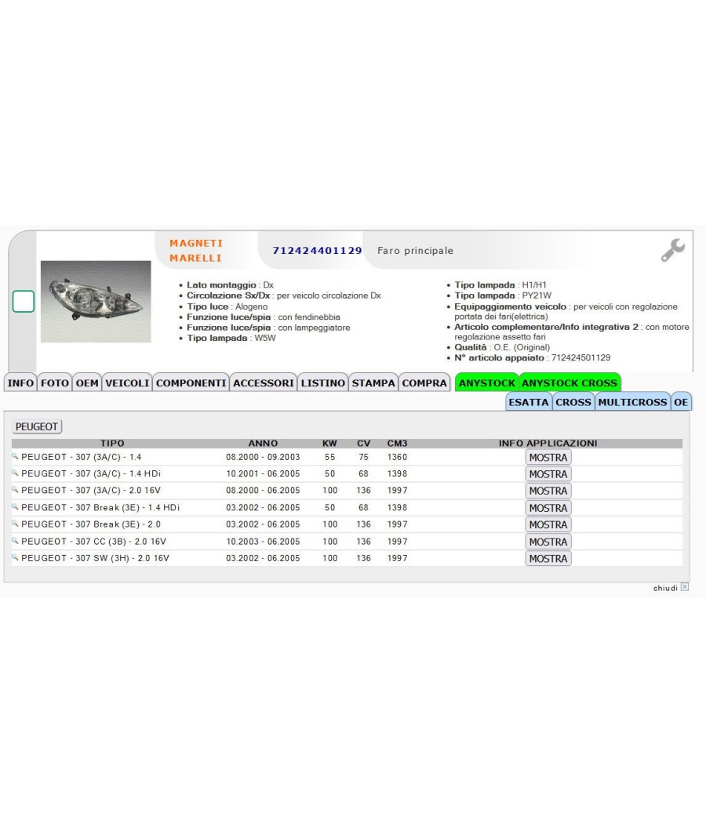This screenshot has height=823, width=706.
Task: Click the Faro principale description
Action: tap(415, 250)
